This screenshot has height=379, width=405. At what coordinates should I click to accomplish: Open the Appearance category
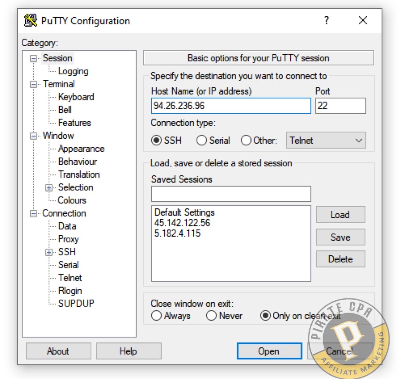click(x=81, y=149)
